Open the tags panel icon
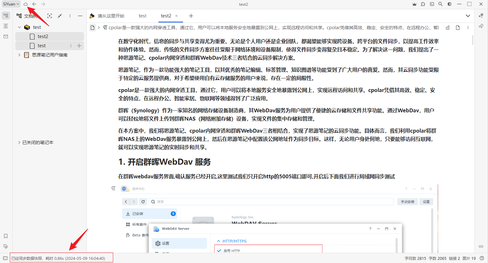This screenshot has height=263, width=488. 6,247
